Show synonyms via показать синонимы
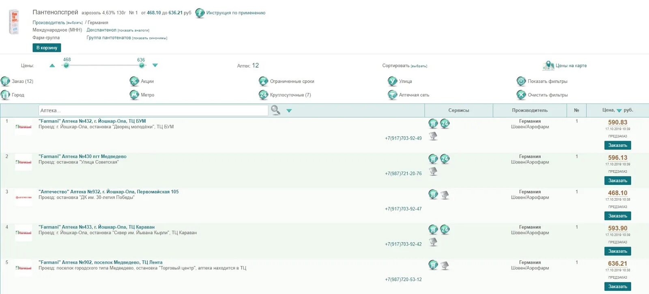Screen dimensions: 649x294 150,38
